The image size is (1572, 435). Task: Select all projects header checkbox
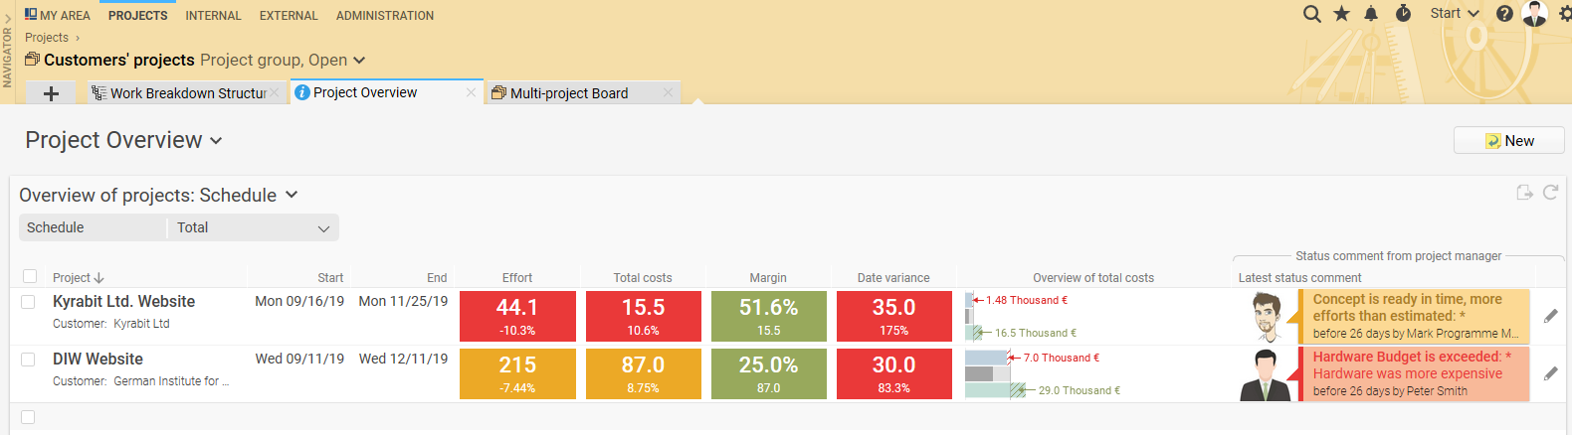(x=30, y=276)
